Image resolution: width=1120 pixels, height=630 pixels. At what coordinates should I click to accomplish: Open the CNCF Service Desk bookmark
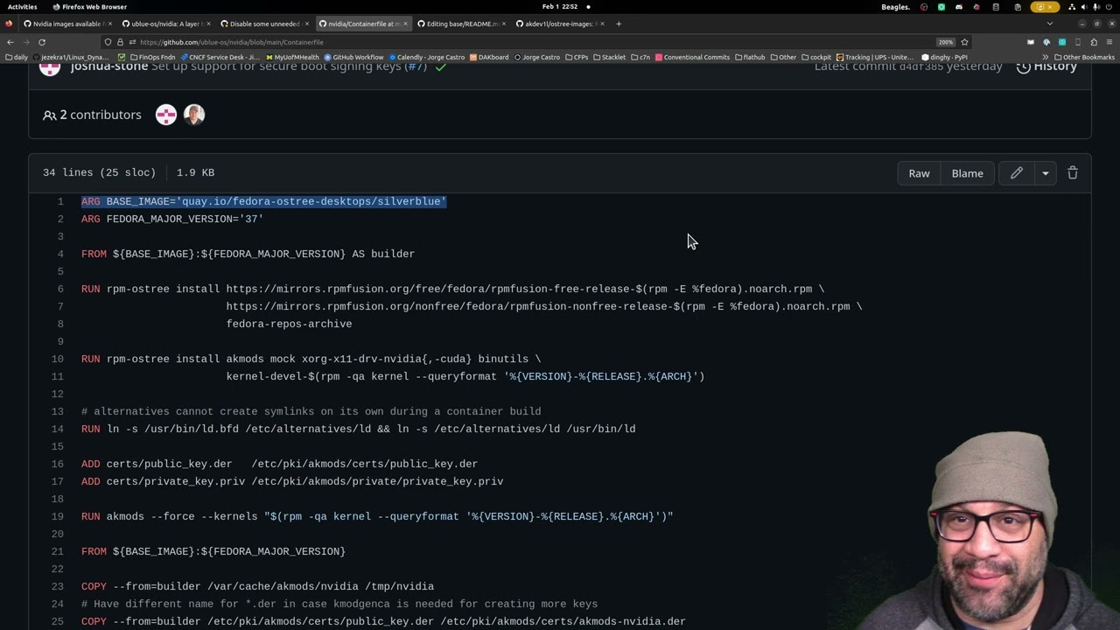[220, 58]
